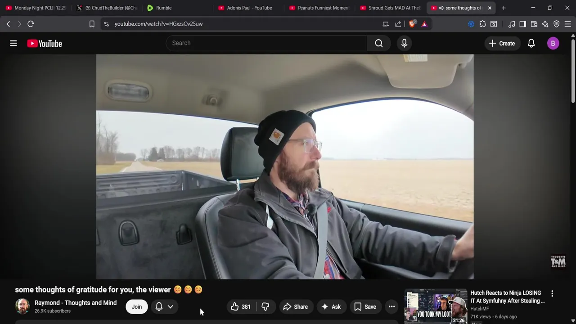Image resolution: width=576 pixels, height=324 pixels.
Task: Open more actions ellipsis under the video
Action: click(x=391, y=307)
